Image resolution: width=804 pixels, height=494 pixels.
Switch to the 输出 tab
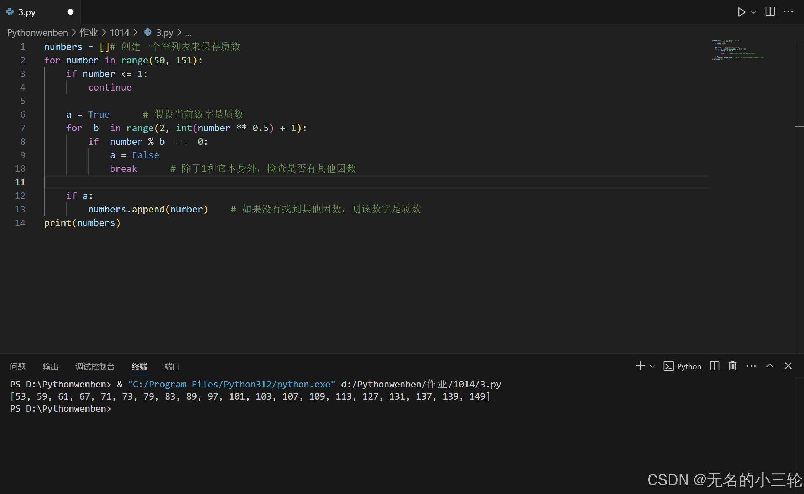pos(50,367)
